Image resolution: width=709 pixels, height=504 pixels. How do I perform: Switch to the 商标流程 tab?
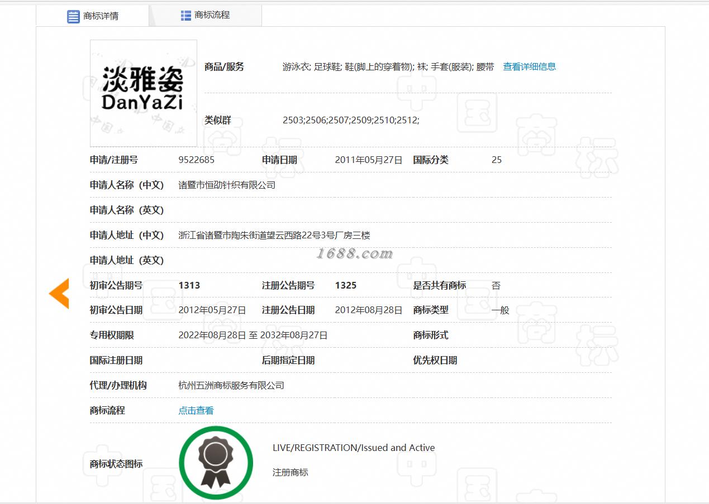tap(206, 15)
